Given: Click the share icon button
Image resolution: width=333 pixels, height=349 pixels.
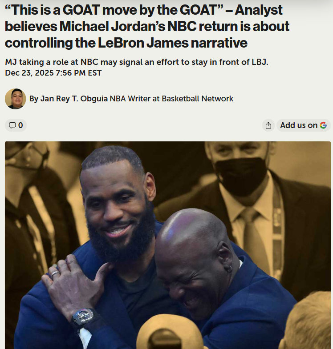Looking at the screenshot, I should point(268,125).
